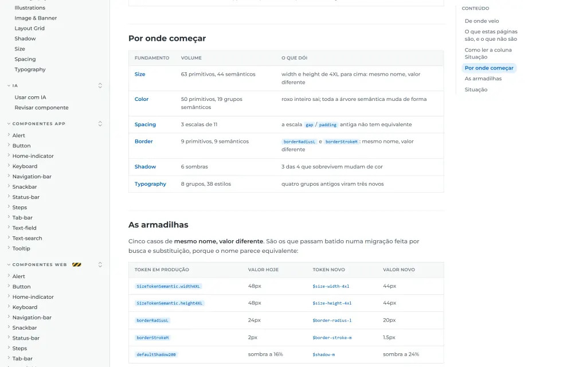
Task: Click Componentes App expand-collapse arrows icon
Action: 100,124
